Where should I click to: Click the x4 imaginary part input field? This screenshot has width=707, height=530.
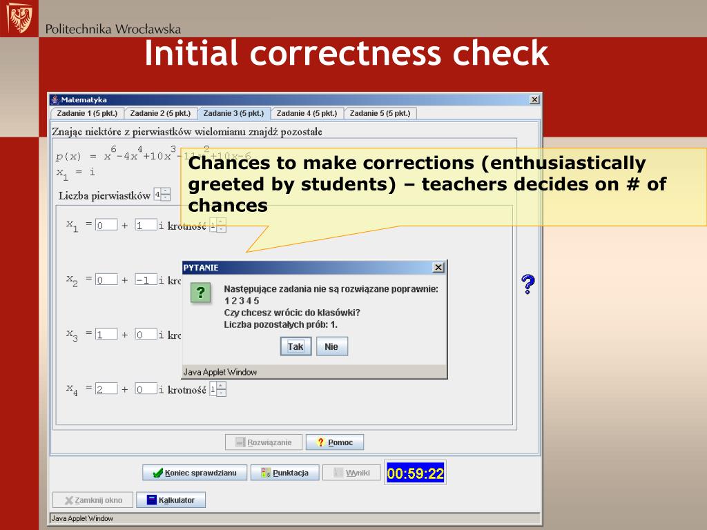pyautogui.click(x=146, y=389)
